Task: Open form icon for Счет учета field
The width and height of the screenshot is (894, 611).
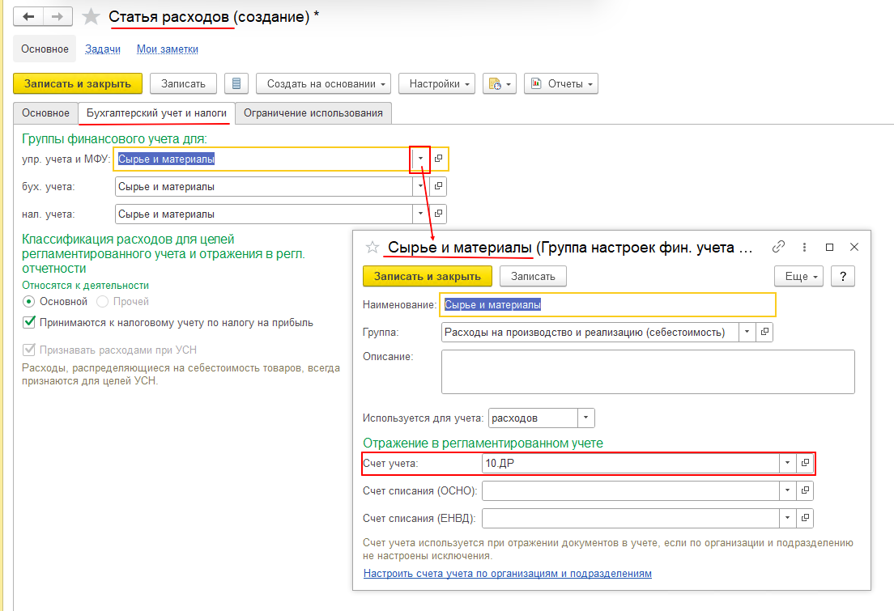Action: click(x=805, y=464)
